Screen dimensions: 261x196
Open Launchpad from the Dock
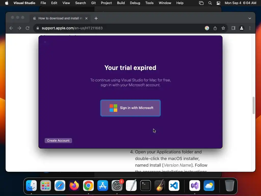click(x=46, y=186)
